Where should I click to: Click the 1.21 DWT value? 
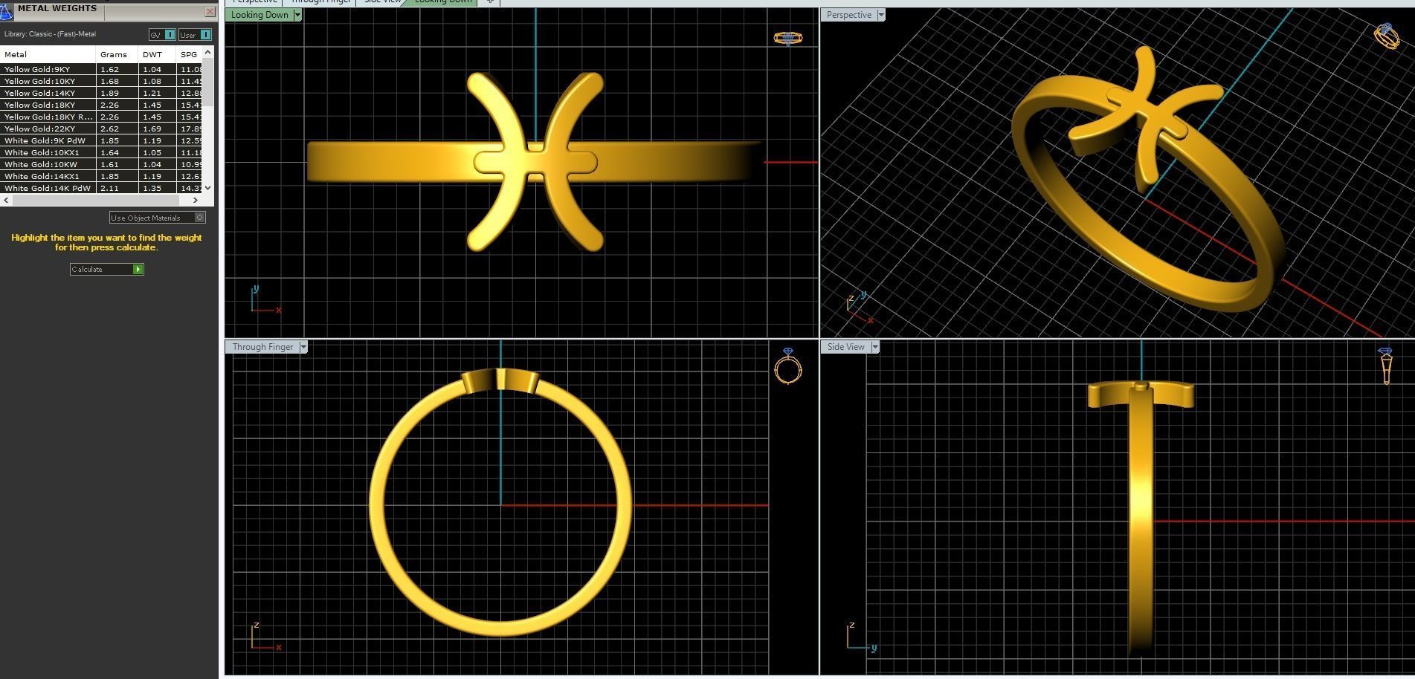(x=152, y=93)
